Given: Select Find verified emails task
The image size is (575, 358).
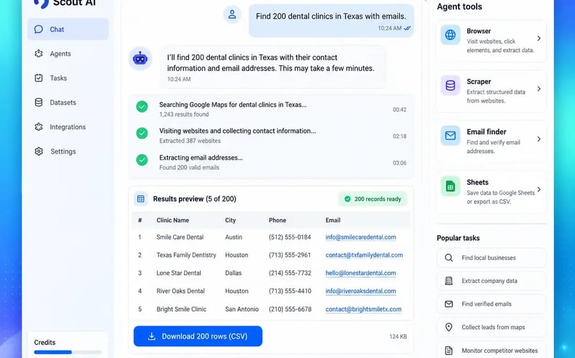Looking at the screenshot, I should (x=491, y=304).
